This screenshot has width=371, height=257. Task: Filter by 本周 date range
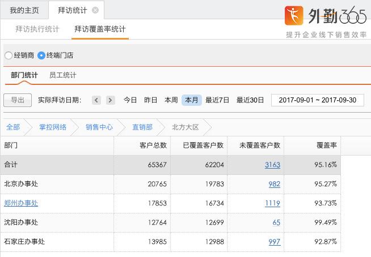[x=171, y=100]
